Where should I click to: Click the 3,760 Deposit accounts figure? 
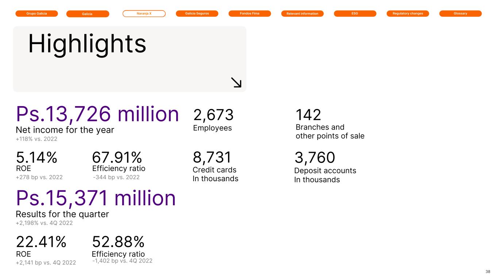pyautogui.click(x=314, y=158)
